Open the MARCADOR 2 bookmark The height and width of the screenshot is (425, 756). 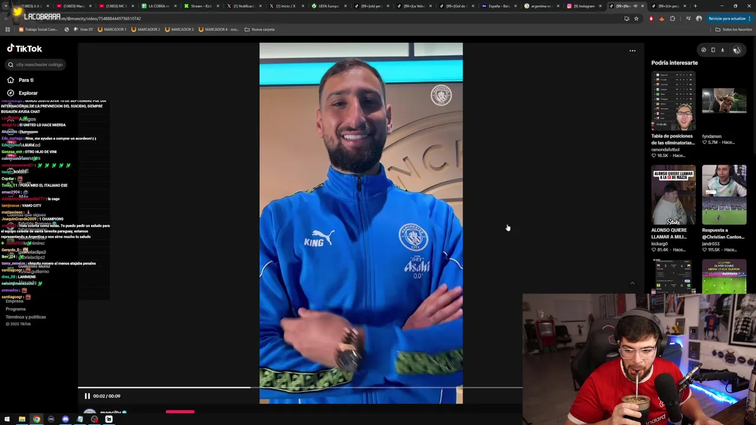[x=145, y=29]
